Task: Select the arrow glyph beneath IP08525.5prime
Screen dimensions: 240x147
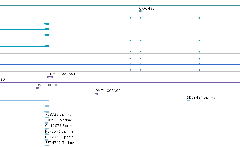Action: pyautogui.click(x=47, y=123)
